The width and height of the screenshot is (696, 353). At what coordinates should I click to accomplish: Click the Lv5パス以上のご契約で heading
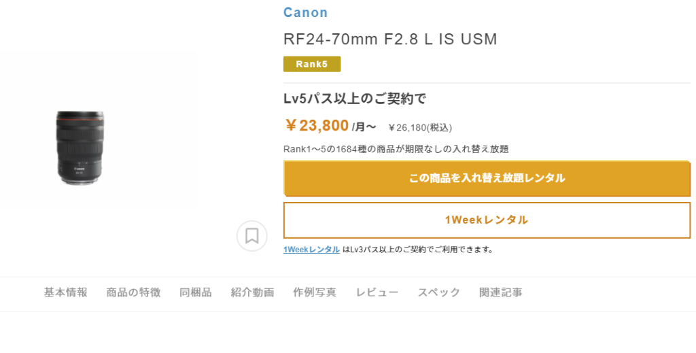[355, 99]
